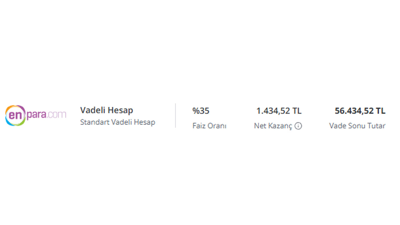Click the purple "para" logo text
Viewport: 400px width, 225px height.
(x=37, y=115)
